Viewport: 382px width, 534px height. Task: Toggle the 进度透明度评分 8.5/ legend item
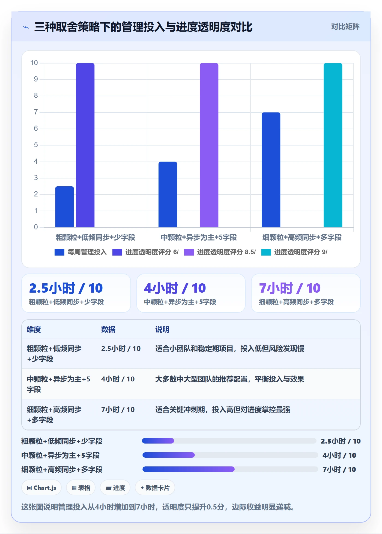220,252
